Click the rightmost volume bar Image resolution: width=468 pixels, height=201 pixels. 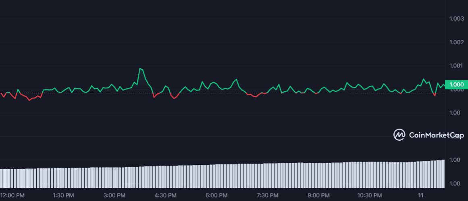coord(443,174)
